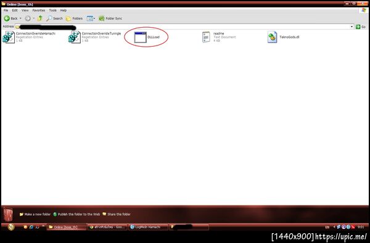Click the Go button
The height and width of the screenshot is (243, 370).
coord(361,26)
